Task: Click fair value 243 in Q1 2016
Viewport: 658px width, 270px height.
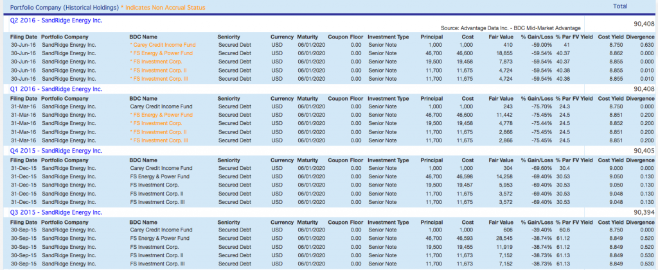Action: point(509,106)
